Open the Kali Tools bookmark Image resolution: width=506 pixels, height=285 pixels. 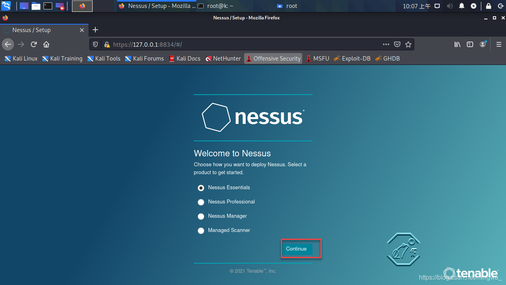tap(104, 59)
